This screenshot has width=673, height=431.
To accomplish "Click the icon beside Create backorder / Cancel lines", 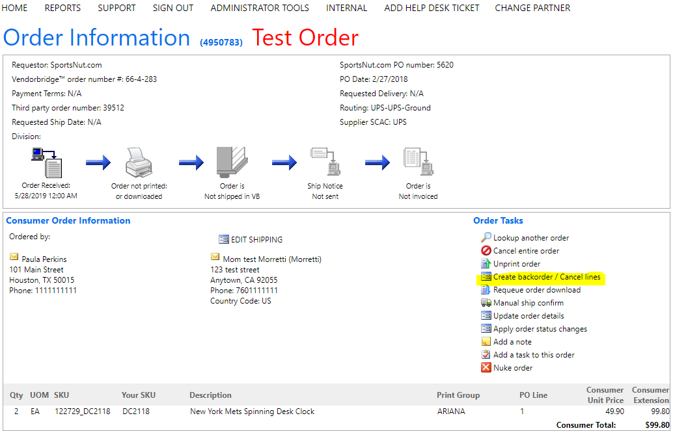I will [486, 277].
